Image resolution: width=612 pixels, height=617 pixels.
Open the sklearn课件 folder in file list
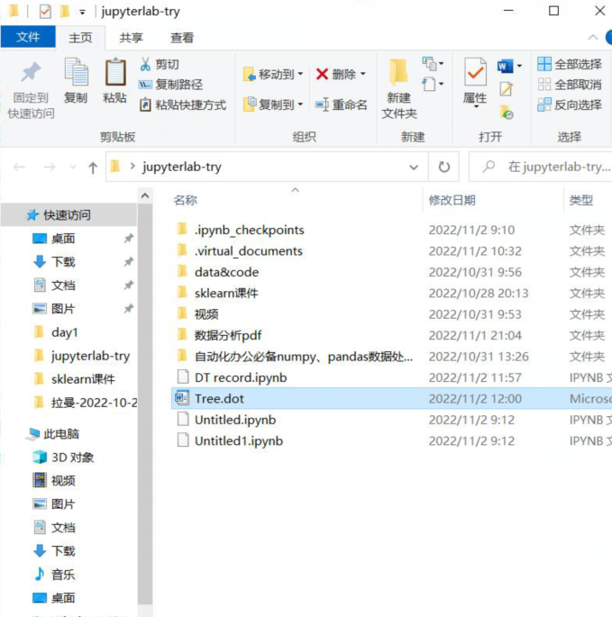pos(226,293)
